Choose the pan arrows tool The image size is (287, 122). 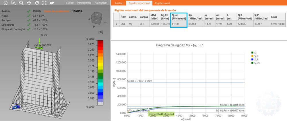(x=29, y=3)
